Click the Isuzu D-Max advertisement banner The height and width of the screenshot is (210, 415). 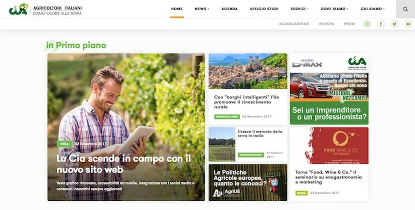[329, 89]
